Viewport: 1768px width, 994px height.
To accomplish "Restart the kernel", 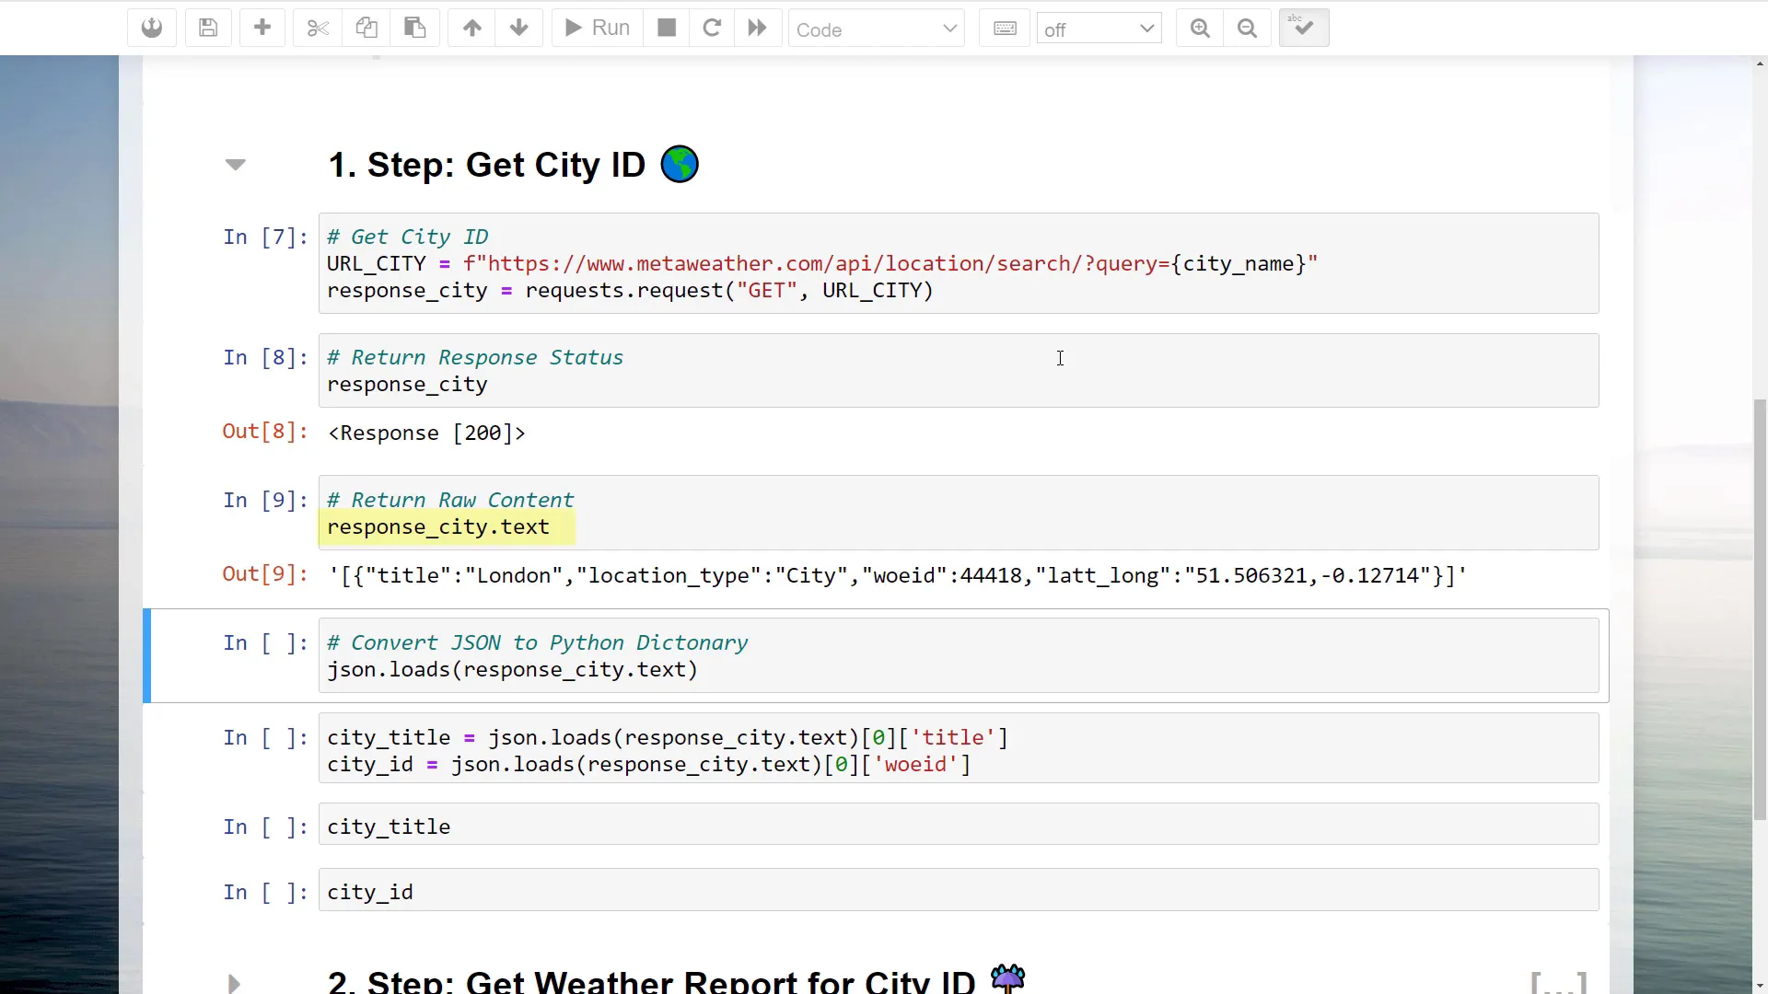I will (712, 28).
